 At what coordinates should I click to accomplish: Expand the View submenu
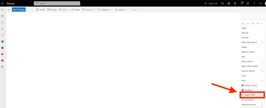(x=252, y=80)
